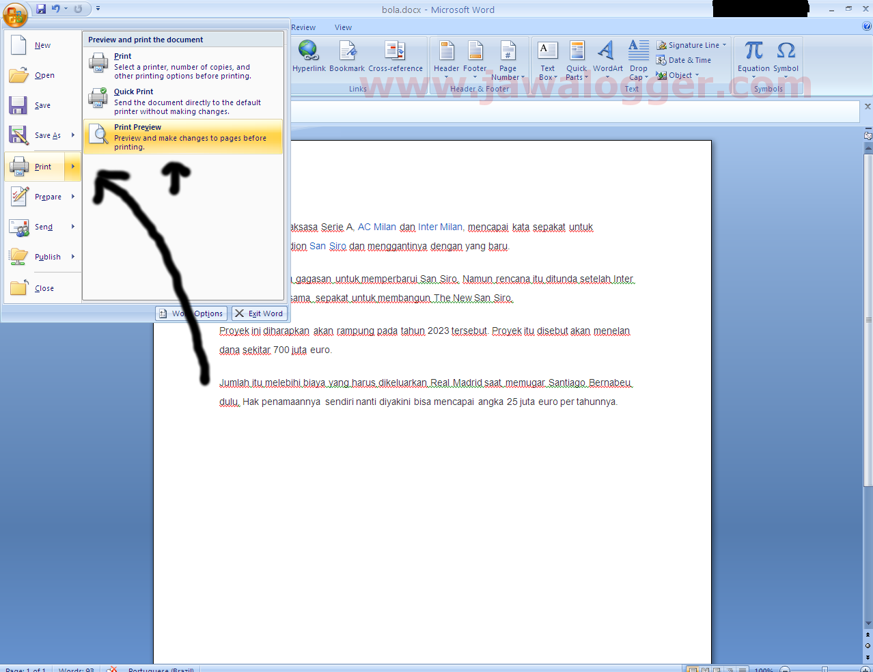Insert Date & Time
The height and width of the screenshot is (672, 873).
coord(685,60)
